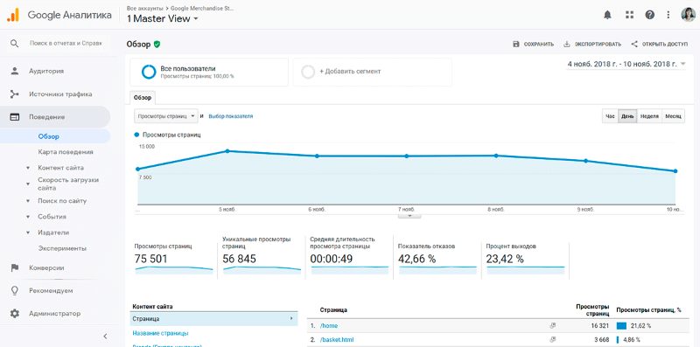Toggle the chart collapse arrow below graph

[x=409, y=215]
